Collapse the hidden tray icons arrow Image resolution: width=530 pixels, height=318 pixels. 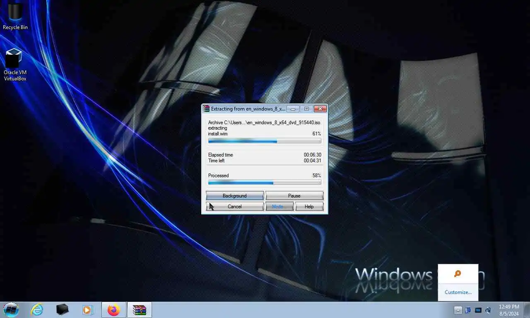[458, 310]
